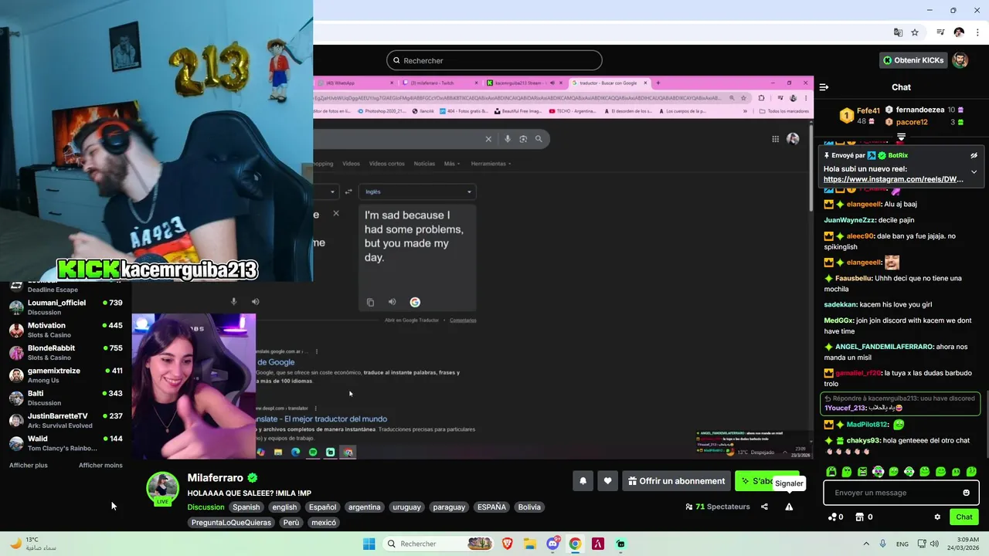Send the message with the green Chat button
This screenshot has height=556, width=989.
(x=964, y=517)
